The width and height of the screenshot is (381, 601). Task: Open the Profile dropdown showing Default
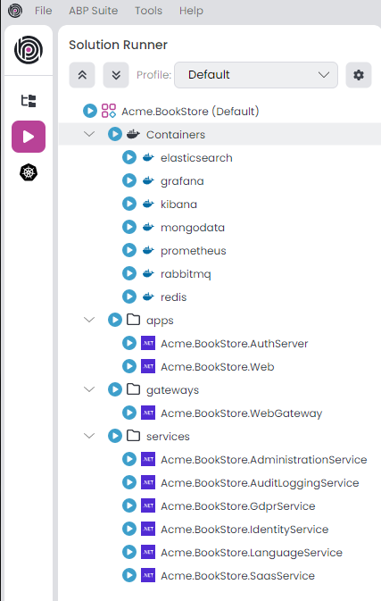(x=256, y=75)
